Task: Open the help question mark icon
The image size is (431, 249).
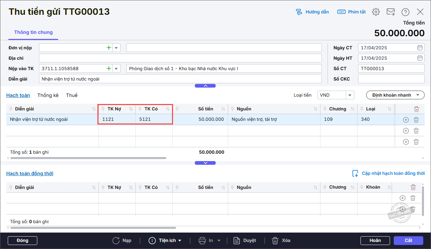Action: (405, 12)
